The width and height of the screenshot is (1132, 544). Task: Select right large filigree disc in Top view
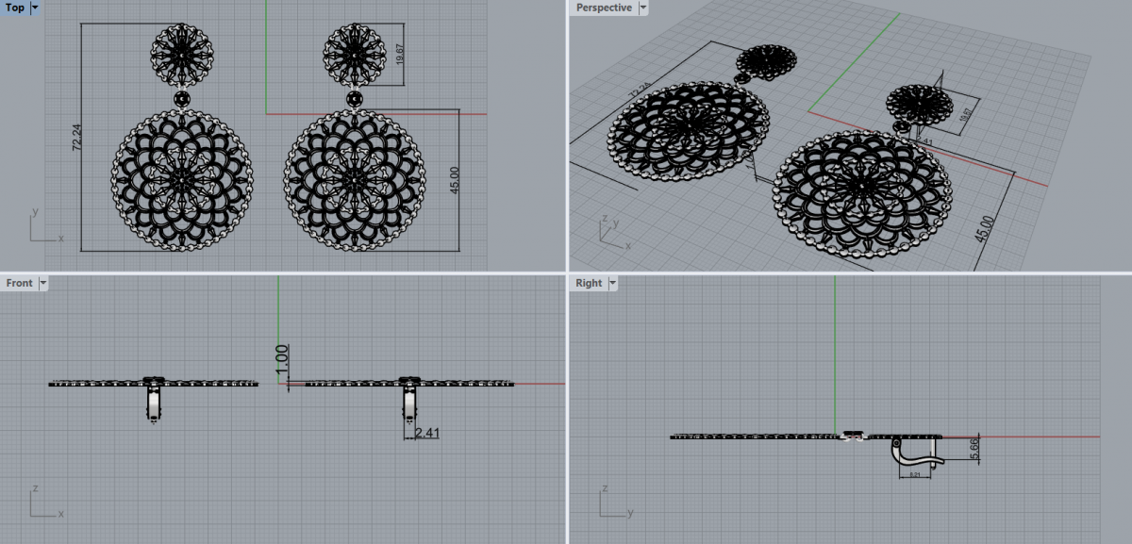[x=355, y=180]
